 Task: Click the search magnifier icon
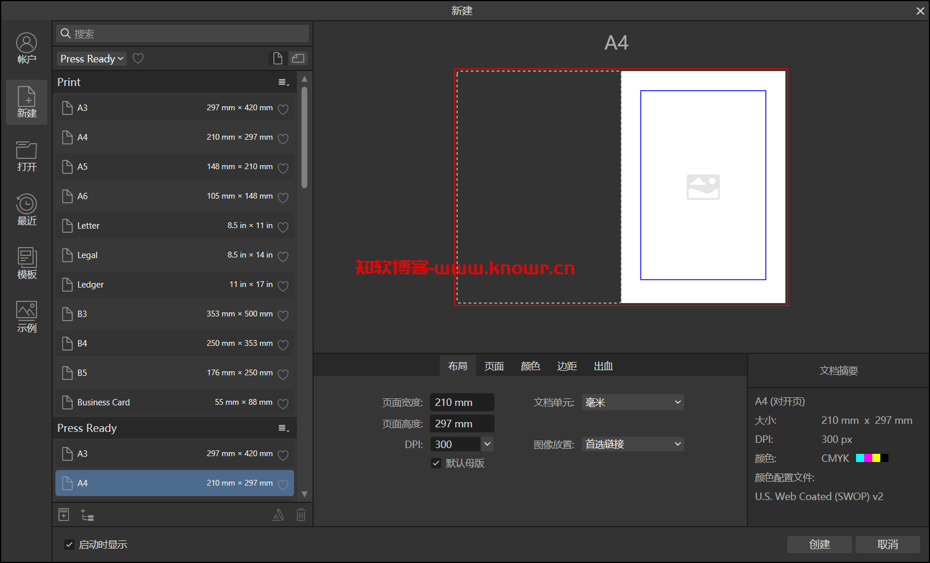[x=66, y=33]
